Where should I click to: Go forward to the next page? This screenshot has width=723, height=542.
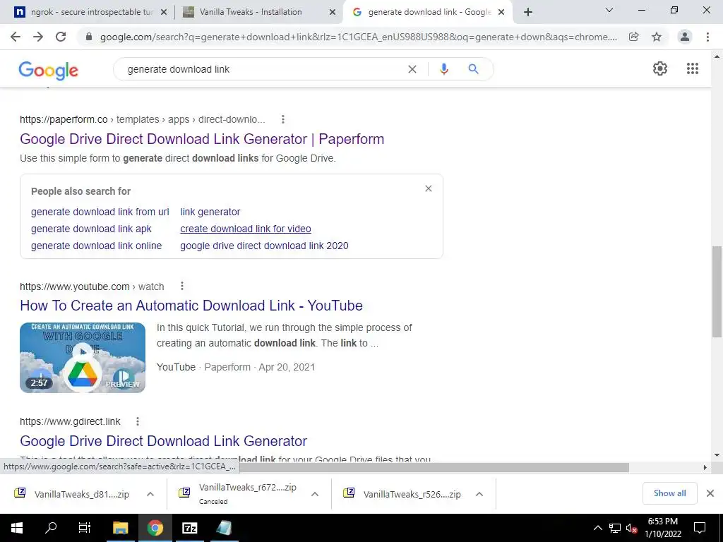(38, 37)
